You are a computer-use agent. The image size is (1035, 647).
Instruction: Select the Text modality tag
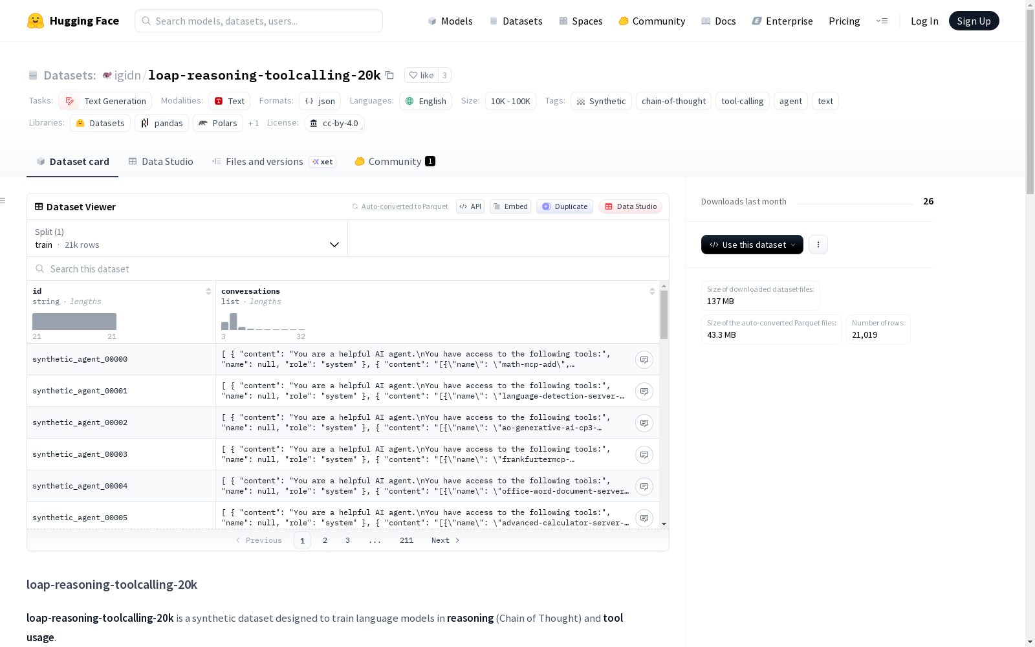229,101
